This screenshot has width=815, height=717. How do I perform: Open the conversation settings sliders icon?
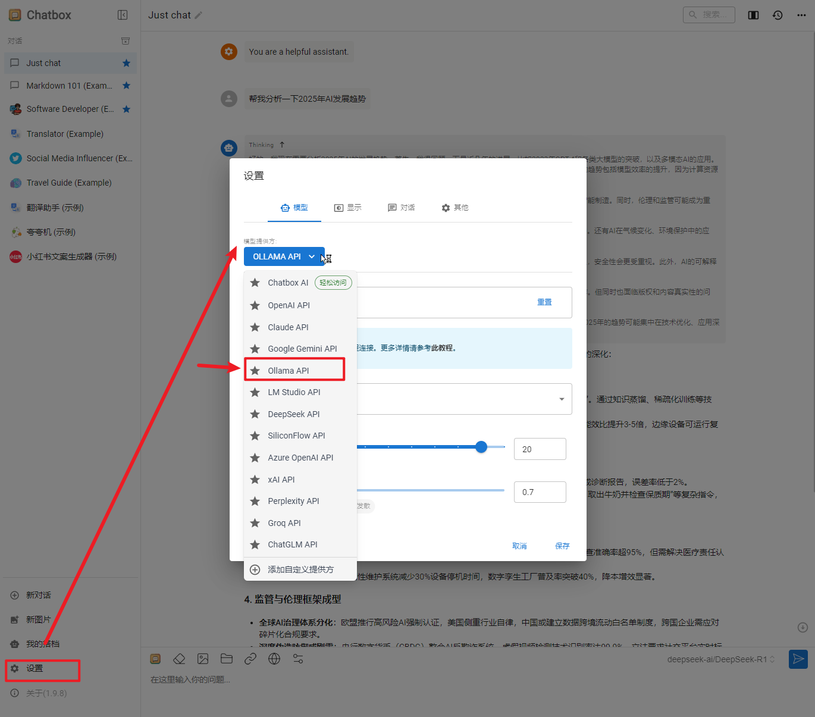click(298, 659)
